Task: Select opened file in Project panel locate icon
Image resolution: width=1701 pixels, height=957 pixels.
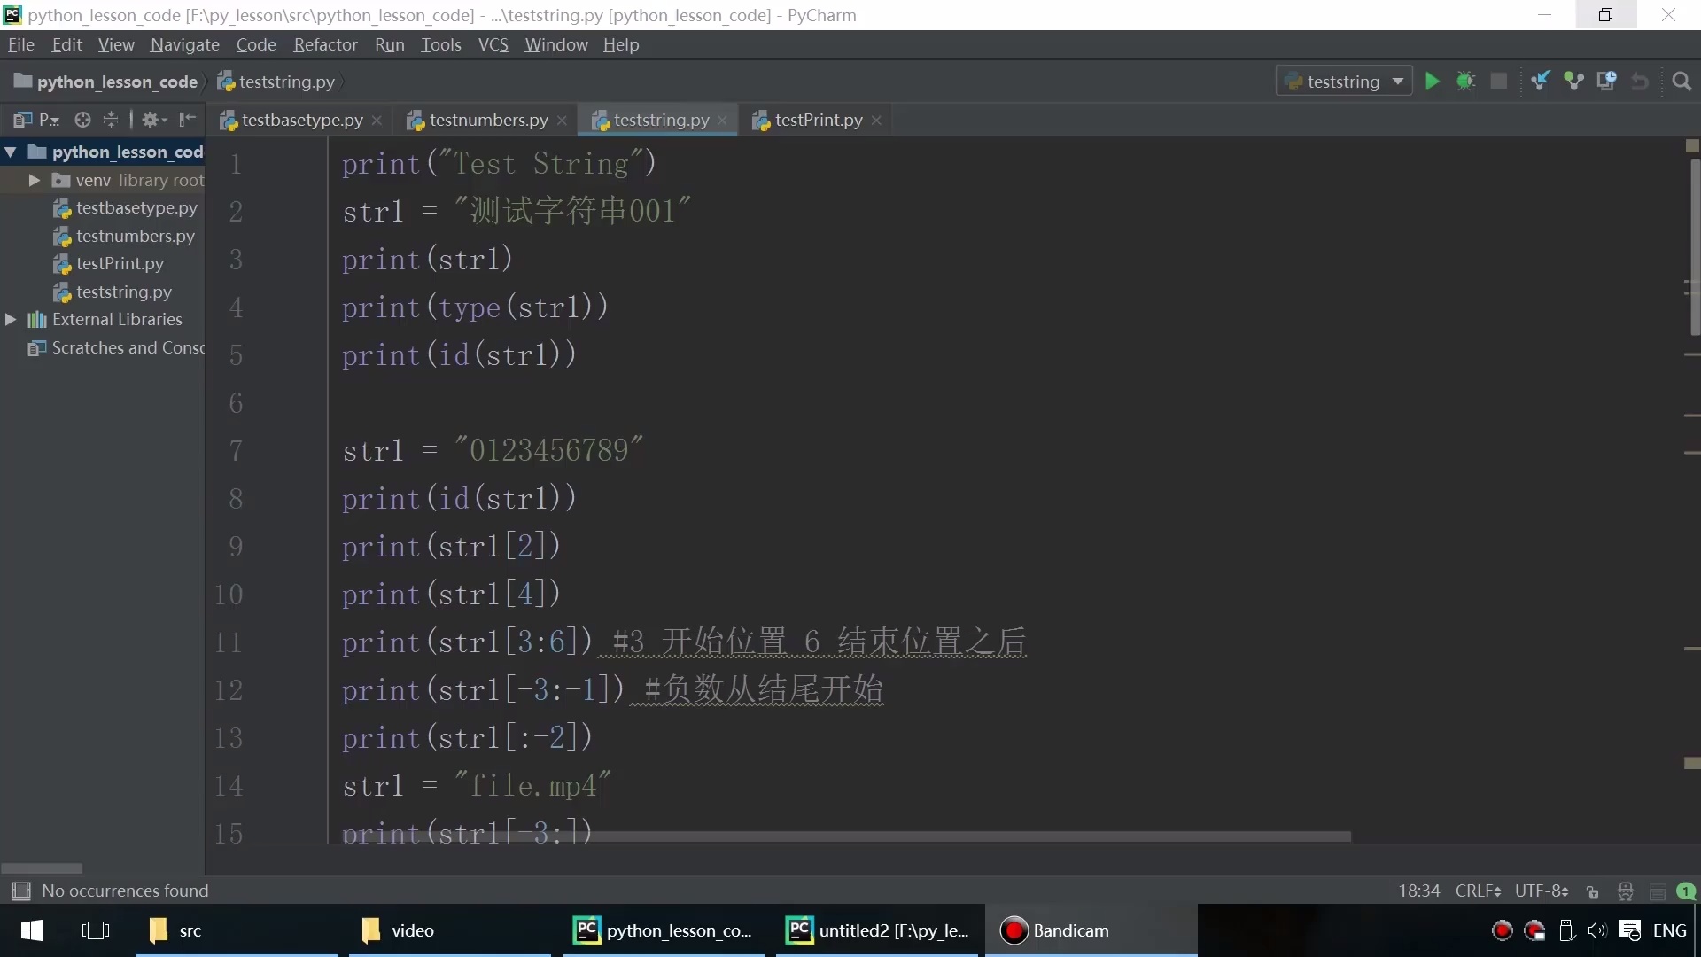Action: coord(82,121)
